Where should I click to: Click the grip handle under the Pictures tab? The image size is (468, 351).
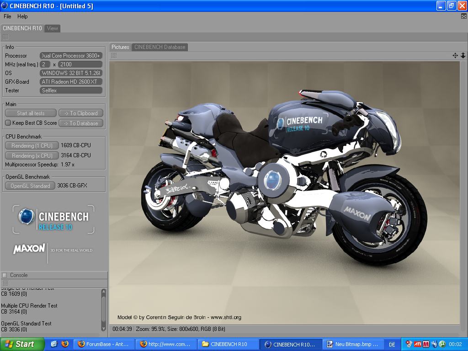coord(114,56)
